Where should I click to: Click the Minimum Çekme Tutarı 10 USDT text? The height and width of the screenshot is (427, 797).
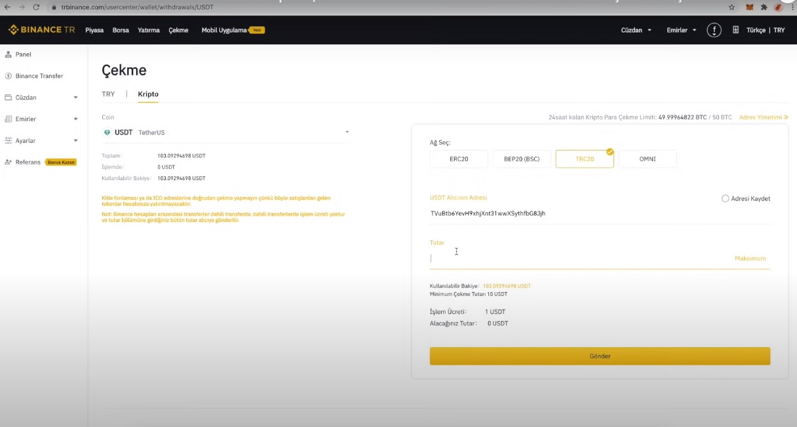point(469,294)
